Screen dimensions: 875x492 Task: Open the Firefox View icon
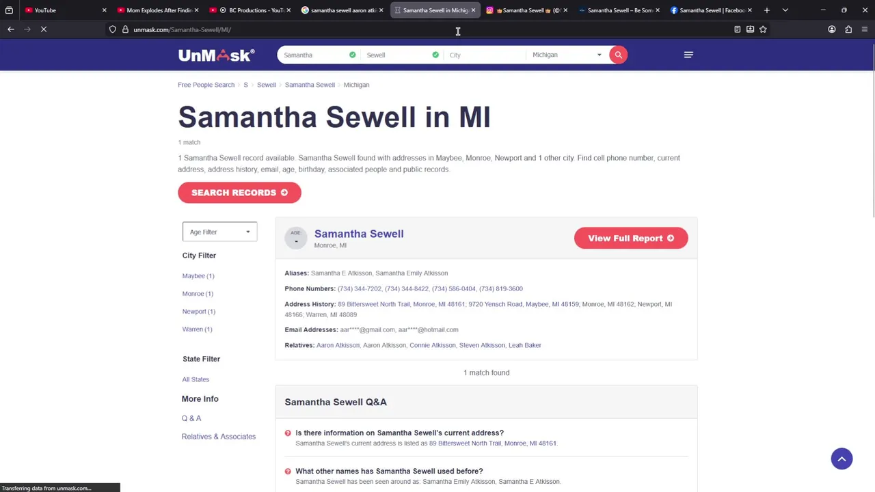[x=9, y=10]
